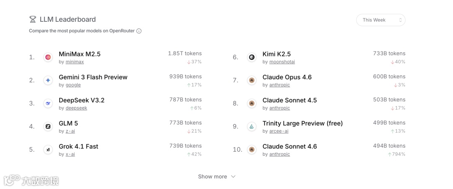
Task: Follow the arcee-ai provider link
Action: click(x=279, y=131)
